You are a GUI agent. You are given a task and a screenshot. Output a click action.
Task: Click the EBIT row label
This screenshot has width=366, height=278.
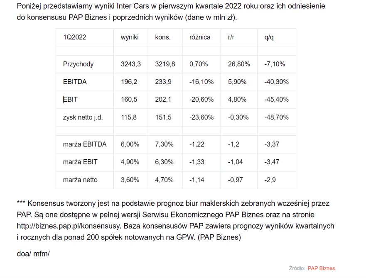[x=70, y=100]
